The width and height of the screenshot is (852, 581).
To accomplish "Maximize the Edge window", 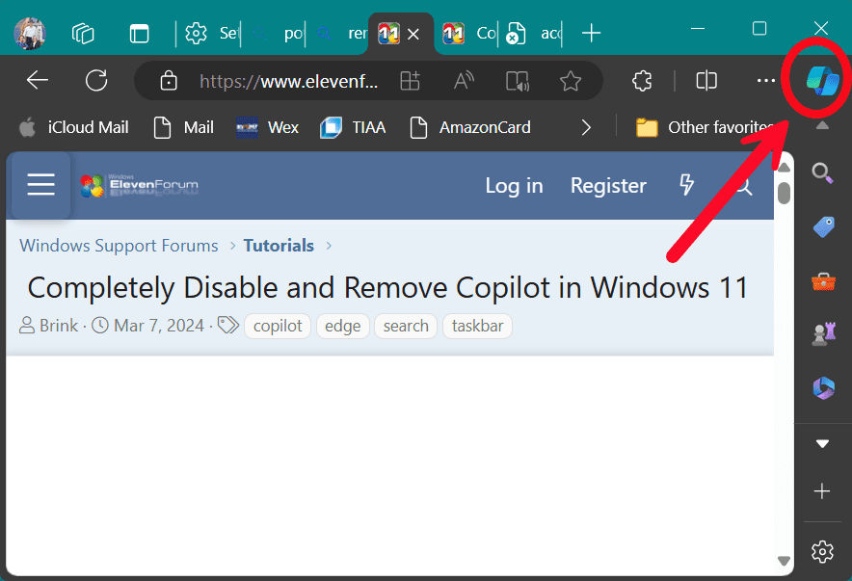I will pos(759,28).
